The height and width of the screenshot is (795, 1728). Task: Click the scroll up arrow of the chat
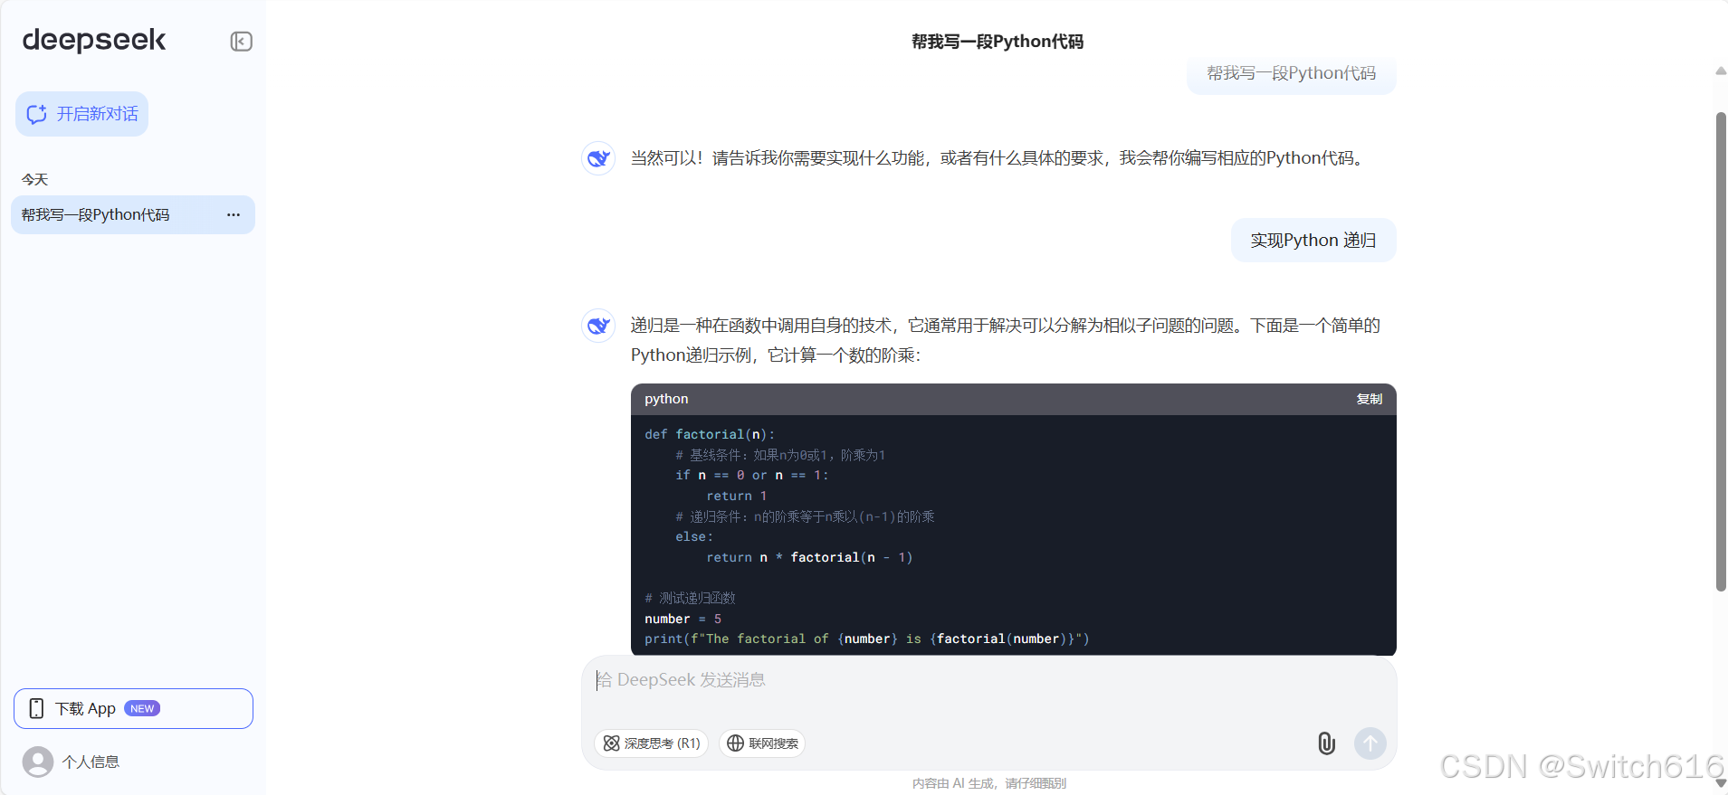click(x=1721, y=71)
